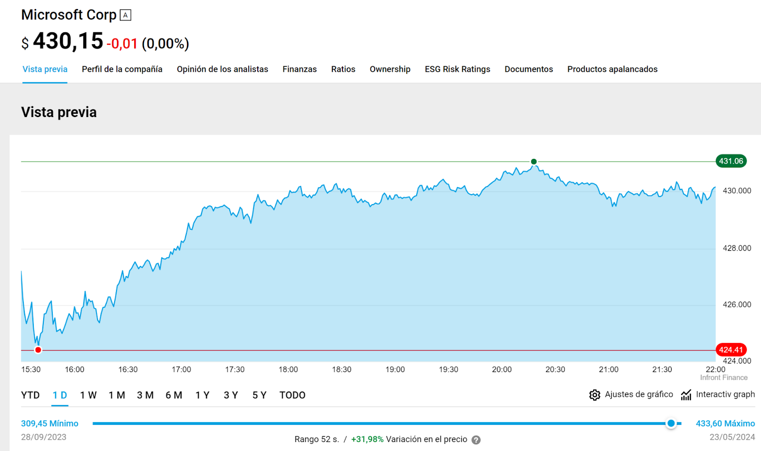This screenshot has height=451, width=761.
Task: Select YTD chart period
Action: pos(30,395)
